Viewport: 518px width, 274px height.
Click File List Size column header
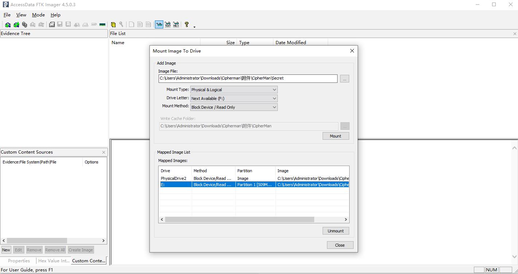(219, 43)
